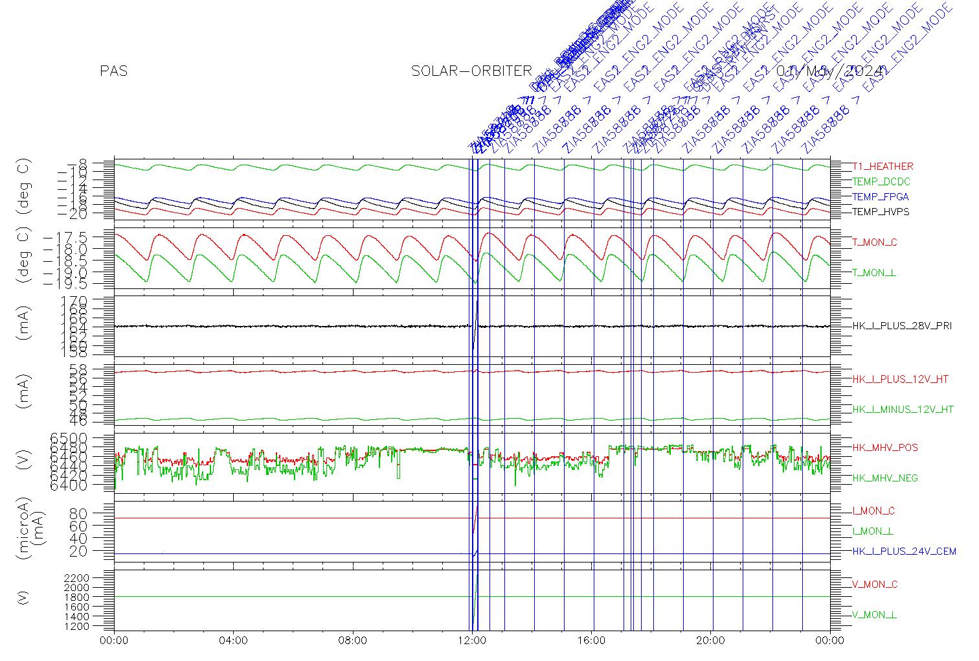Select the T1_HEATHER legend label

(883, 167)
